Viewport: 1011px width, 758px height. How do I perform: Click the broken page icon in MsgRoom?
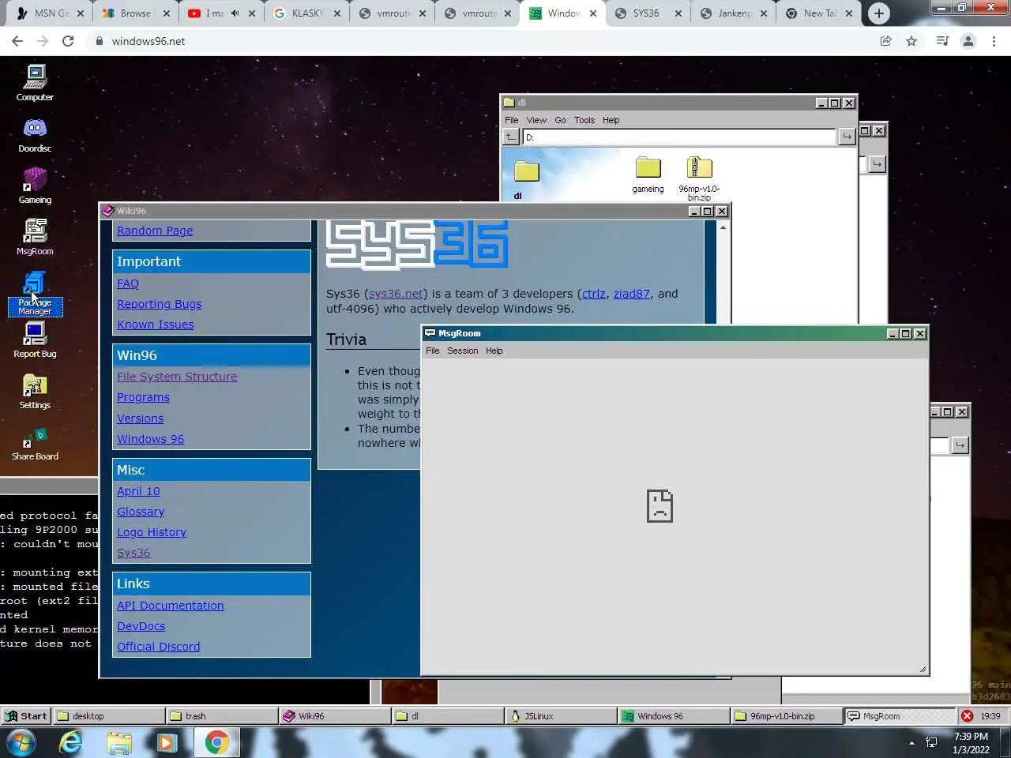click(x=660, y=506)
